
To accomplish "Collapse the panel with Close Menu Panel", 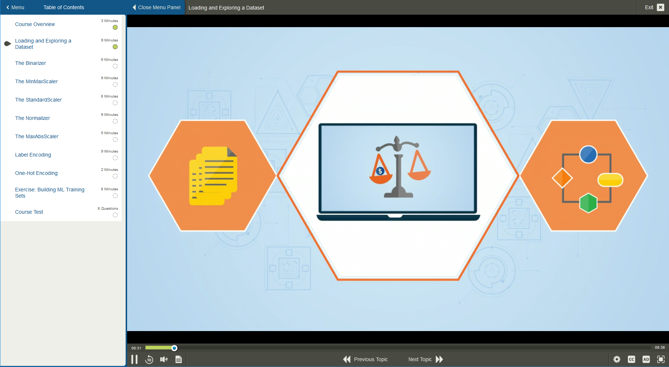I will click(x=157, y=7).
